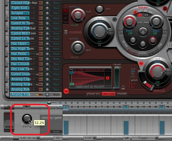Screen dimensions: 172x141
Task: Select the 24 filter slope
Action: [x=146, y=15]
